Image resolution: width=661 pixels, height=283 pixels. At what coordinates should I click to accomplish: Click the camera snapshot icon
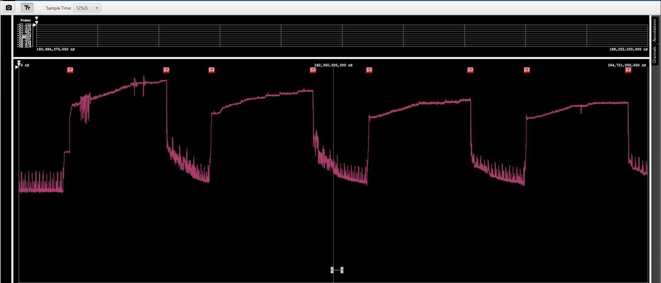tap(9, 8)
